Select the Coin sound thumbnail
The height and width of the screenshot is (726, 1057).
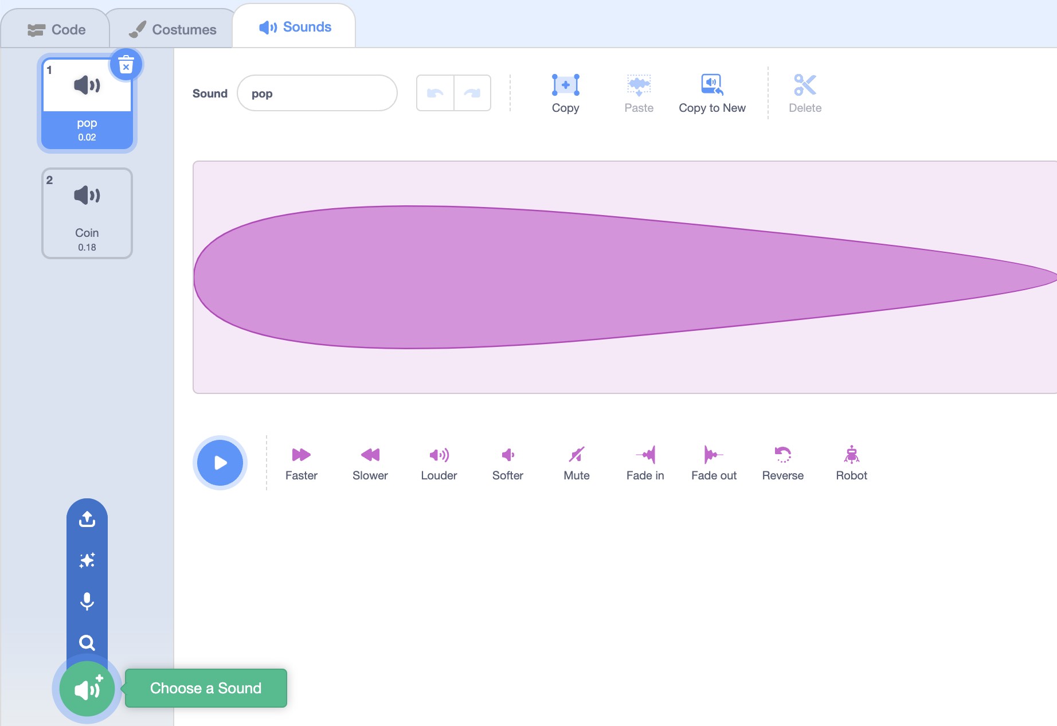pyautogui.click(x=87, y=213)
